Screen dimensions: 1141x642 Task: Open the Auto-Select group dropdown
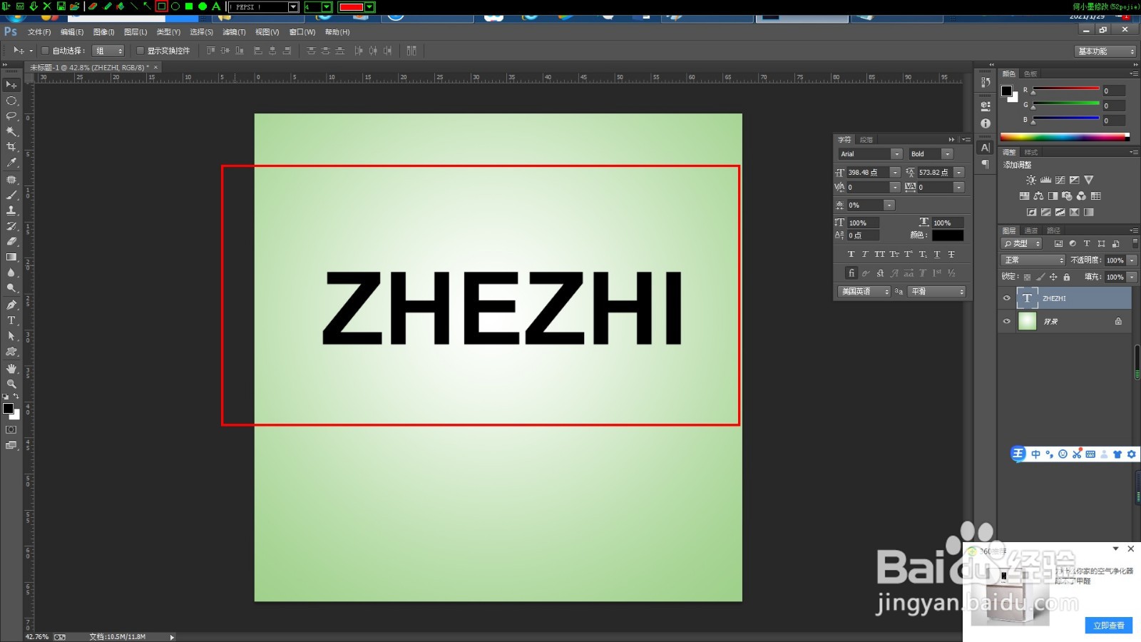click(x=108, y=51)
